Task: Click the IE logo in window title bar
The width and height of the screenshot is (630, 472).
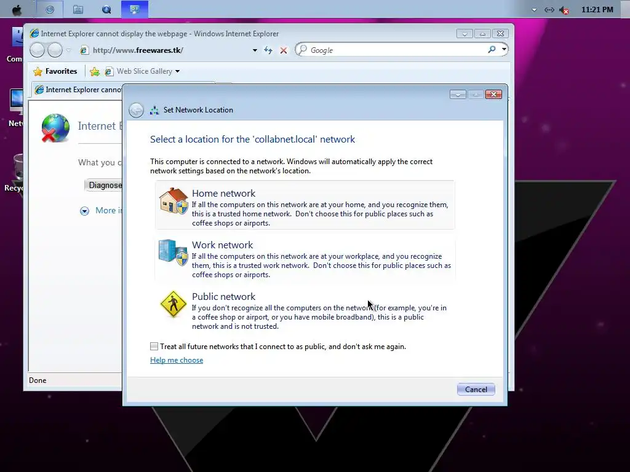Action: click(x=34, y=33)
